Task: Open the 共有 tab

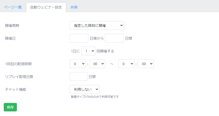Action: tap(74, 7)
